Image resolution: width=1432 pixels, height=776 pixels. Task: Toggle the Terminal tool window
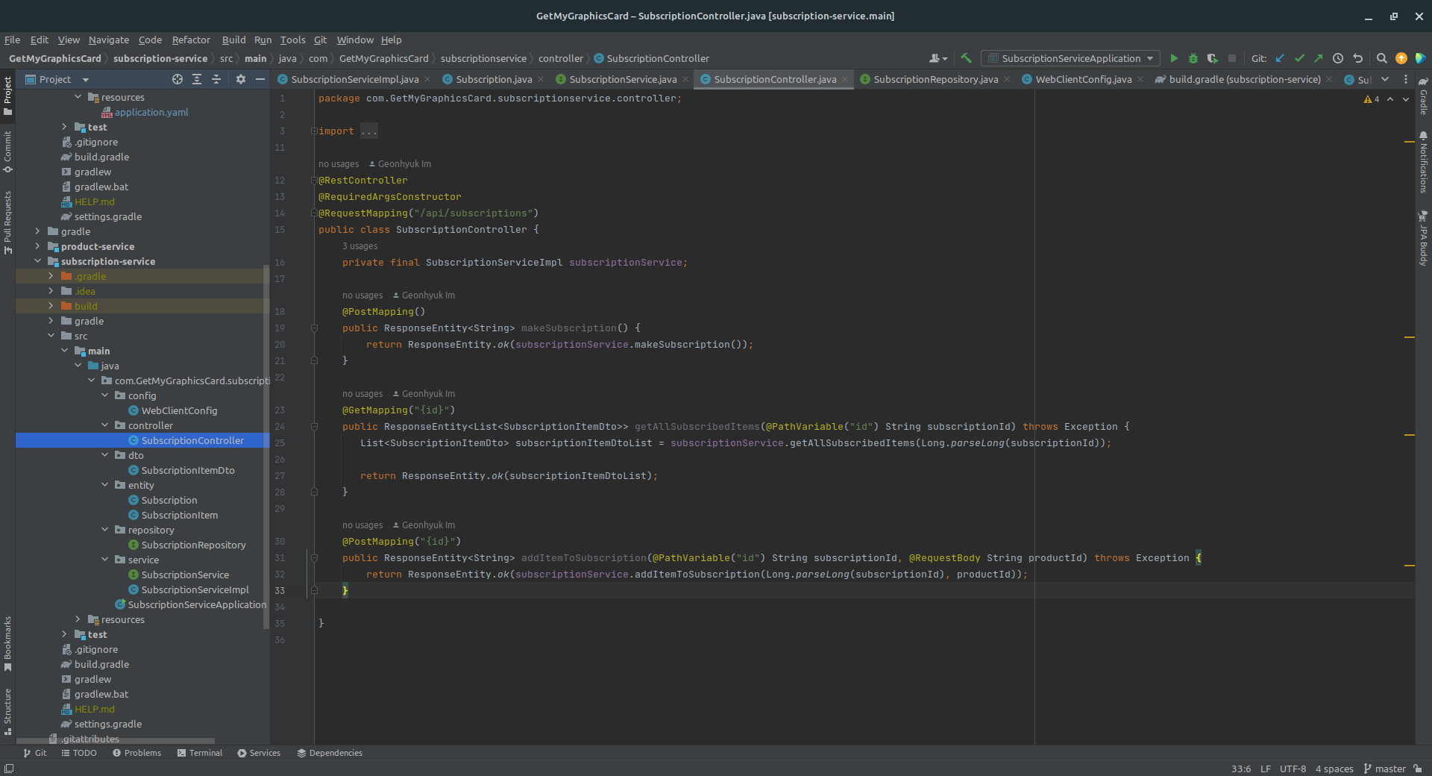click(200, 753)
